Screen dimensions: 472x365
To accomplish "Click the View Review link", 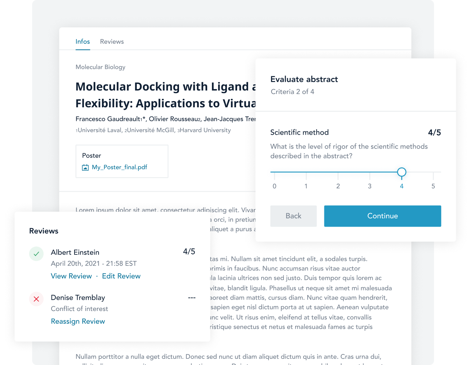I will tap(71, 276).
